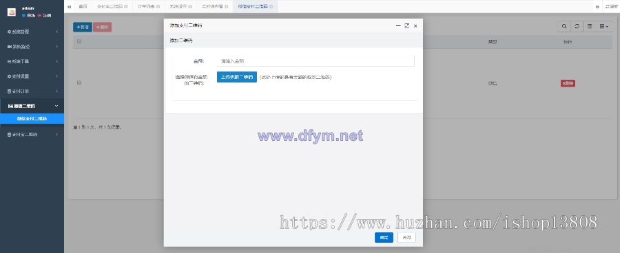Expand the 支付订单 sidebar menu
620x253 pixels.
point(32,91)
